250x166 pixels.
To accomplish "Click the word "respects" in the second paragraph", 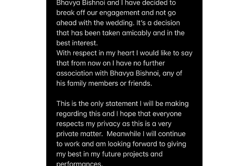I will (71, 124).
